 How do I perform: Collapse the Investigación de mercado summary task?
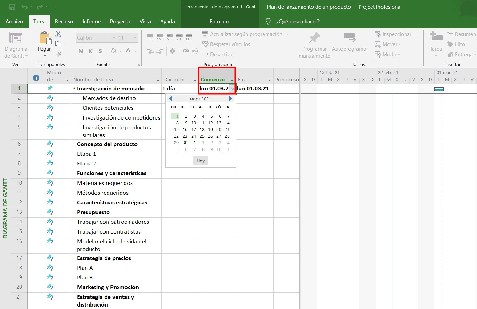(74, 89)
